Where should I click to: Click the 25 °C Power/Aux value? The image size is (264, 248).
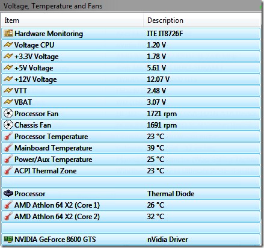click(156, 160)
